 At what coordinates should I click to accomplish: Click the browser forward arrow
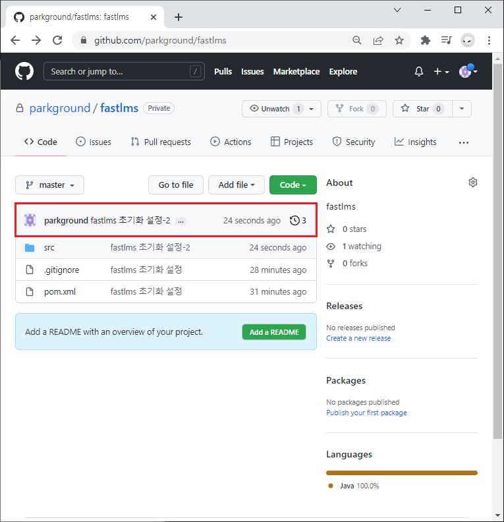click(36, 40)
